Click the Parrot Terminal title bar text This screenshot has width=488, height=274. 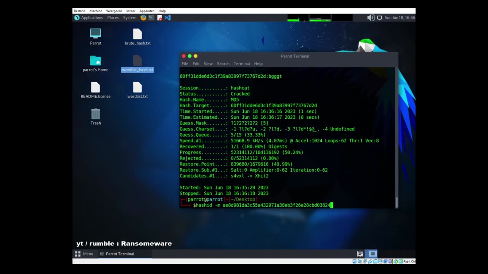295,56
